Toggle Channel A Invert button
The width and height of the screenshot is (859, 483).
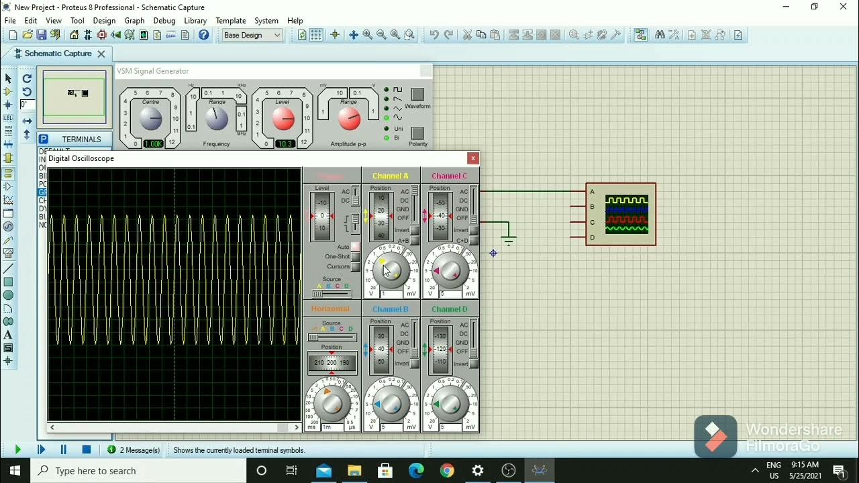(x=415, y=231)
